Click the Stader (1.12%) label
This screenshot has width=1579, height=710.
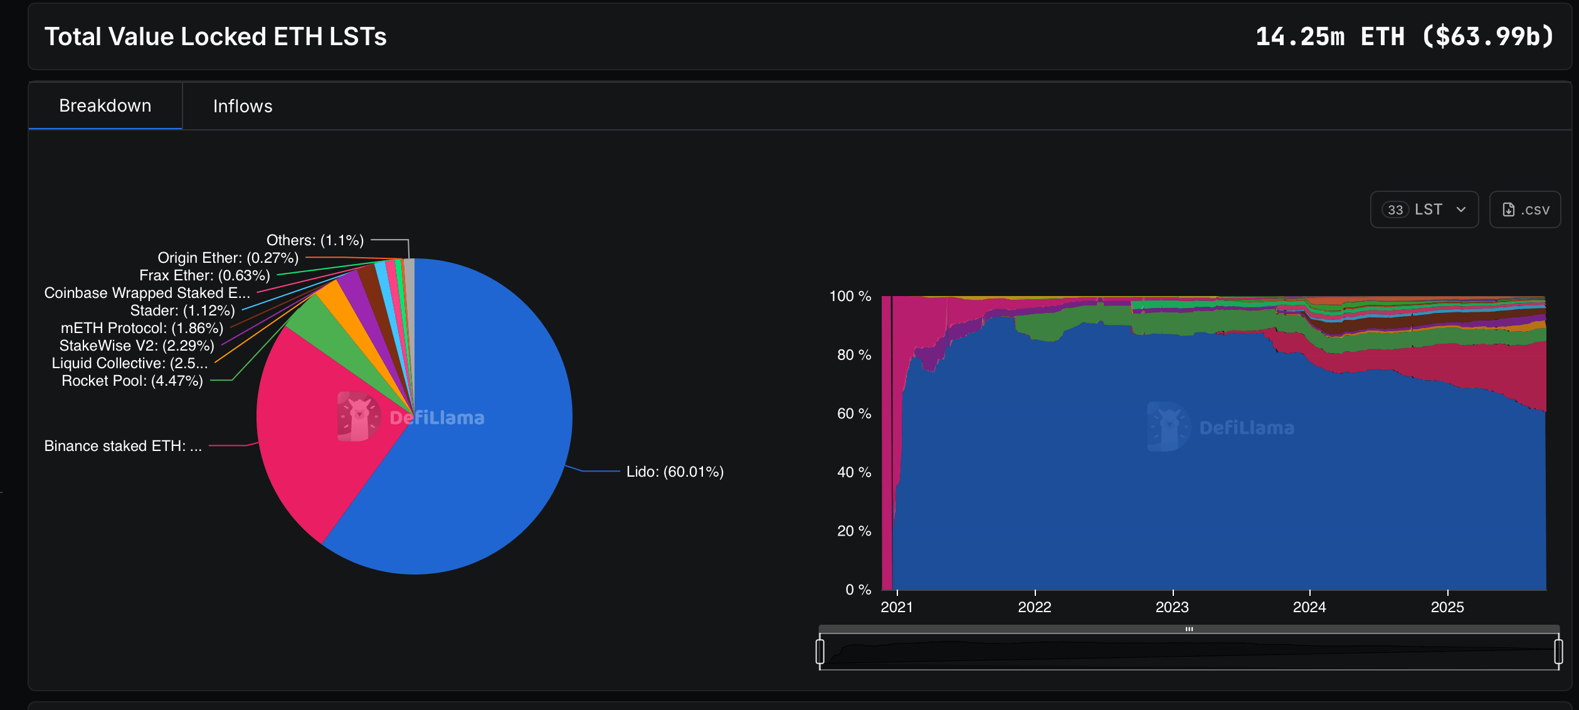coord(182,310)
